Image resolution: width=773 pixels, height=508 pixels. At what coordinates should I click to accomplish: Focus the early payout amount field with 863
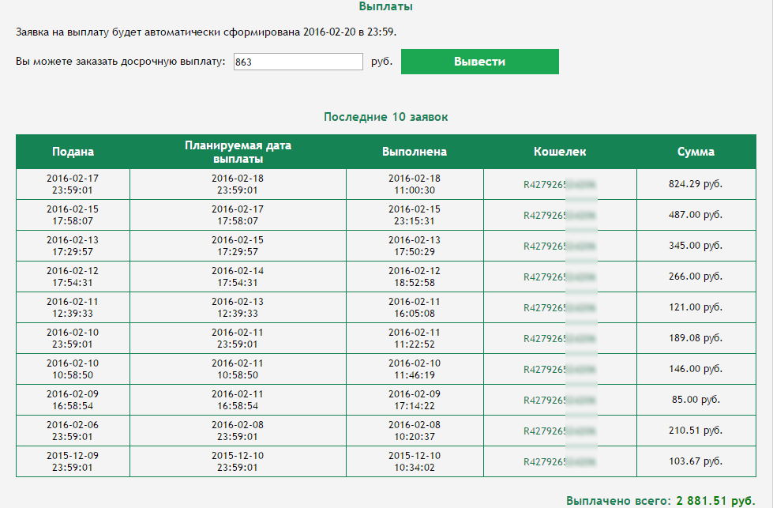(x=298, y=62)
